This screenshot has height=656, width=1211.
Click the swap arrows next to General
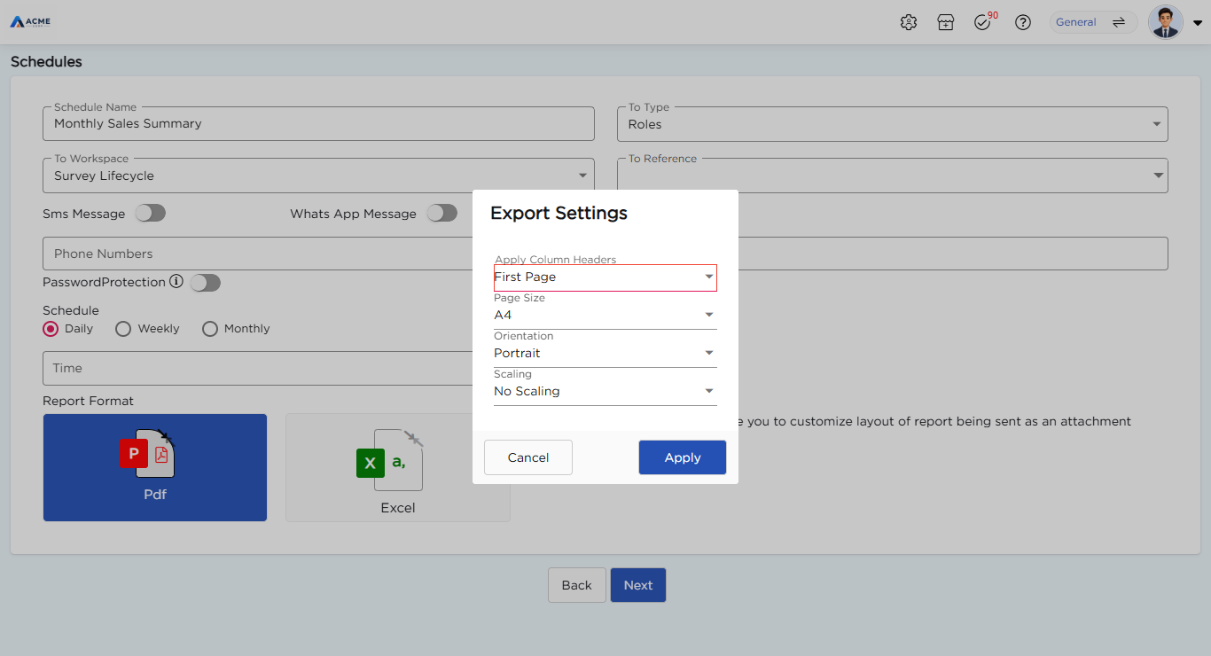tap(1119, 22)
